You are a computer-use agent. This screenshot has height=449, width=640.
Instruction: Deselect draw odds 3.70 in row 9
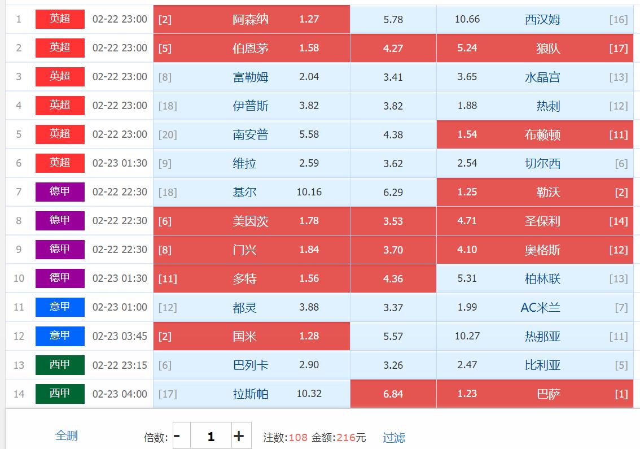(x=393, y=250)
